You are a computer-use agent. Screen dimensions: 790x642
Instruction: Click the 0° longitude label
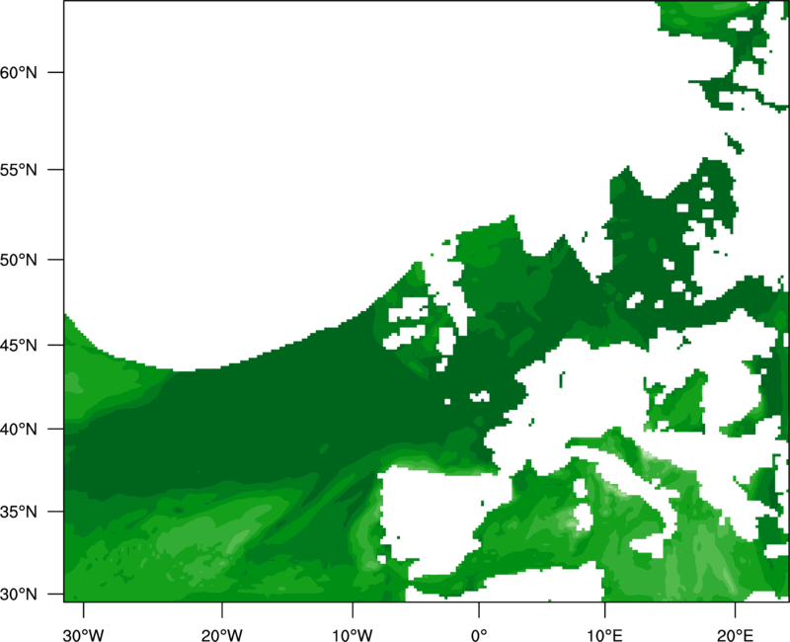pyautogui.click(x=479, y=635)
